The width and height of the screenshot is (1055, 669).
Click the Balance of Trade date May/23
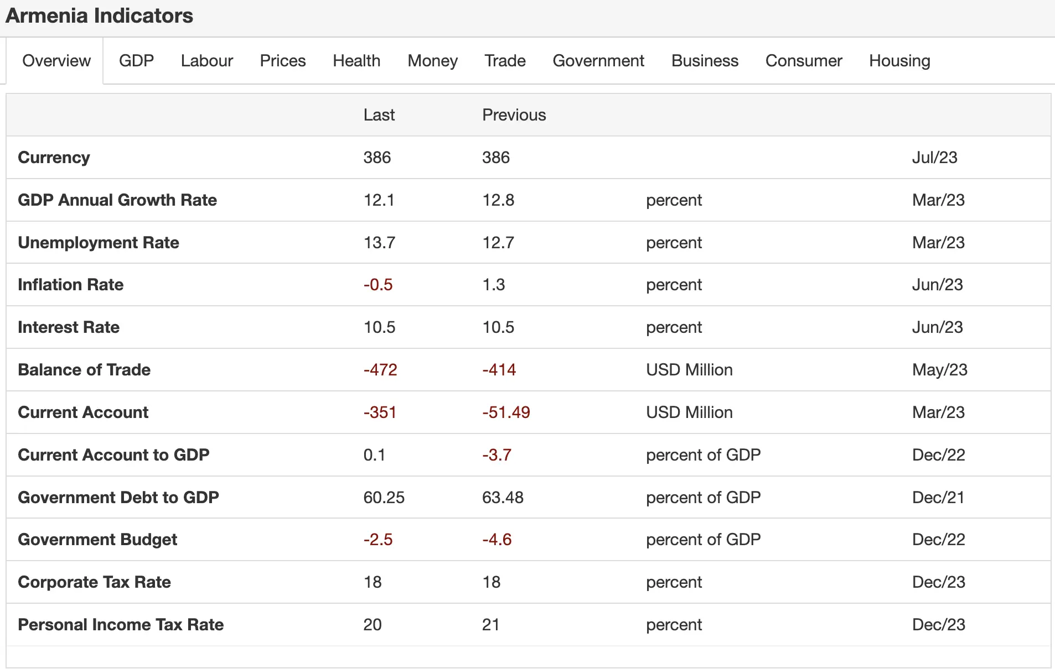(x=939, y=370)
